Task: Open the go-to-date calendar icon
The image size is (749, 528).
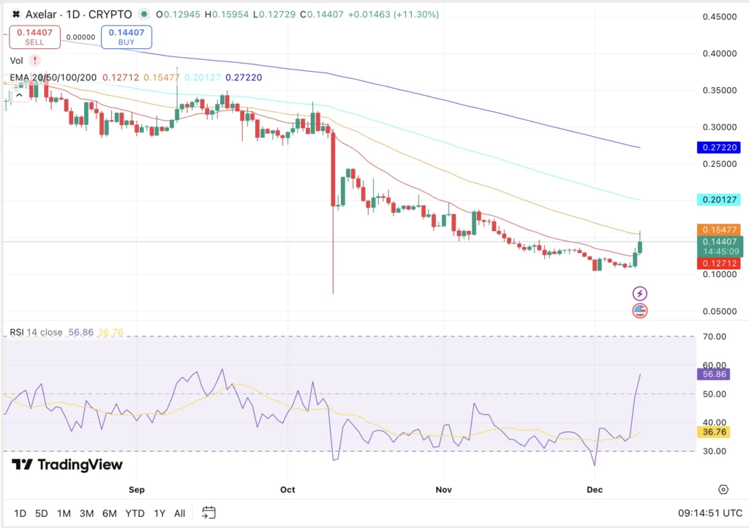Action: 208,513
